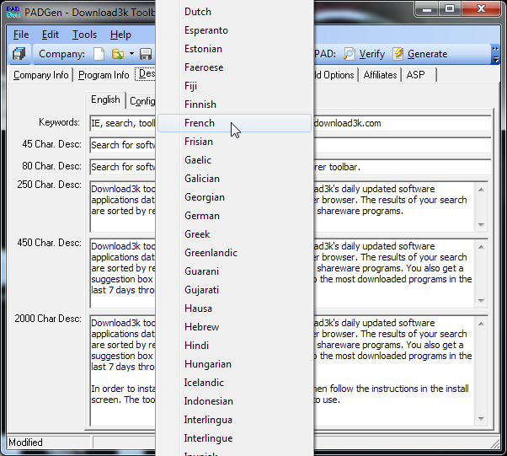Click the PADGen icon in title bar
This screenshot has height=456, width=507.
point(14,11)
